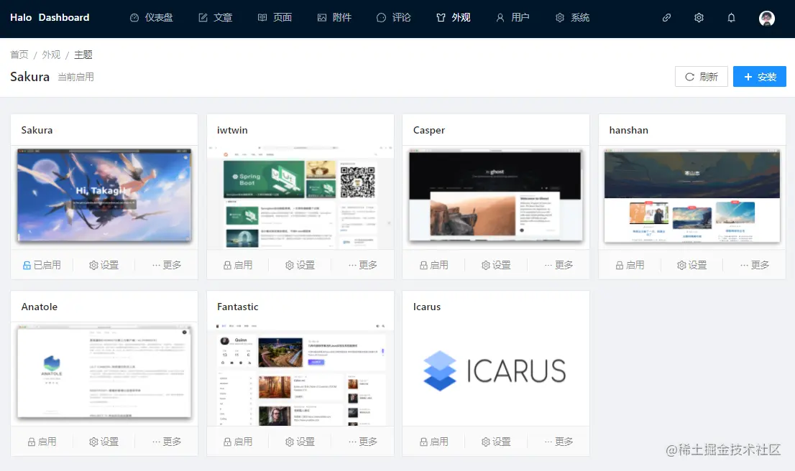Click the iwtwin card title
795x471 pixels.
click(x=232, y=130)
